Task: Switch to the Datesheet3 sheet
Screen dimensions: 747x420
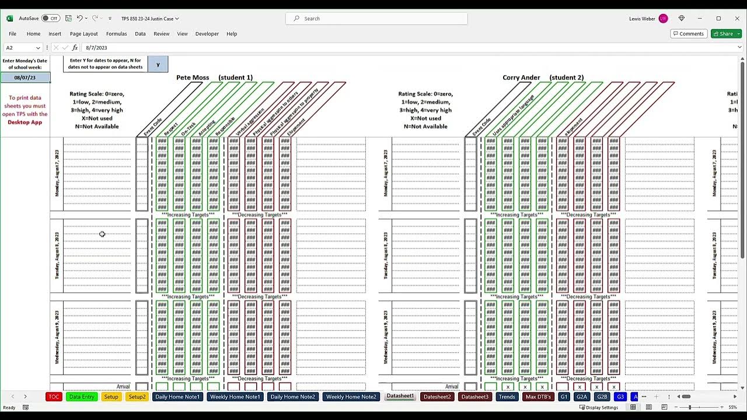Action: coord(474,397)
